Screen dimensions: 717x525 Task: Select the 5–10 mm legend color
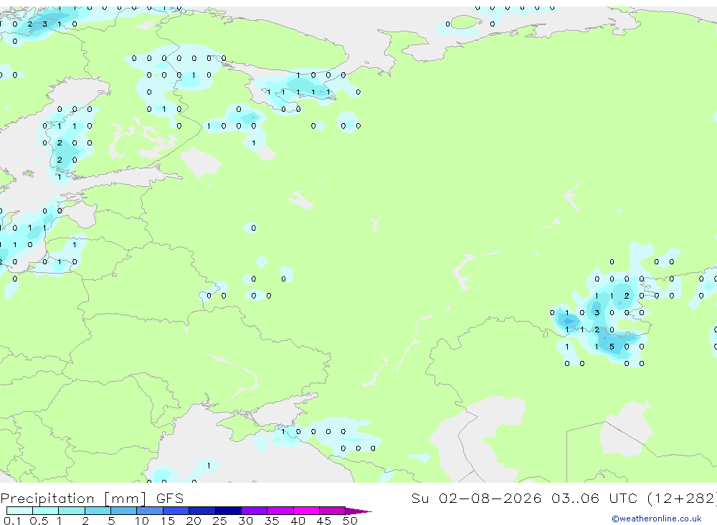coord(124,511)
